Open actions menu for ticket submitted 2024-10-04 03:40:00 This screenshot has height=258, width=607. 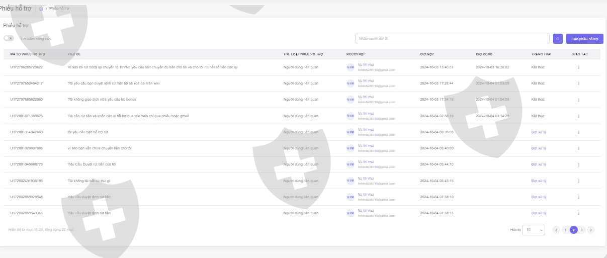coord(579,148)
